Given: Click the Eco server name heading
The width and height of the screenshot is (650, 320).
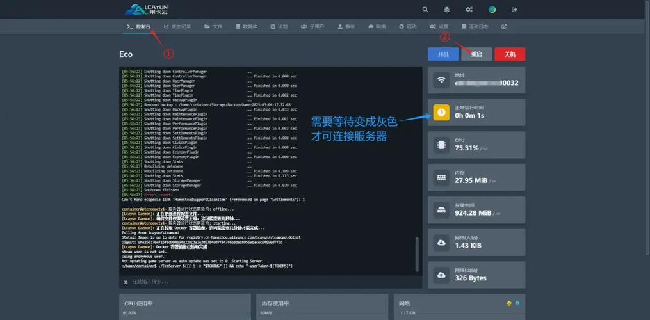Looking at the screenshot, I should coord(126,54).
